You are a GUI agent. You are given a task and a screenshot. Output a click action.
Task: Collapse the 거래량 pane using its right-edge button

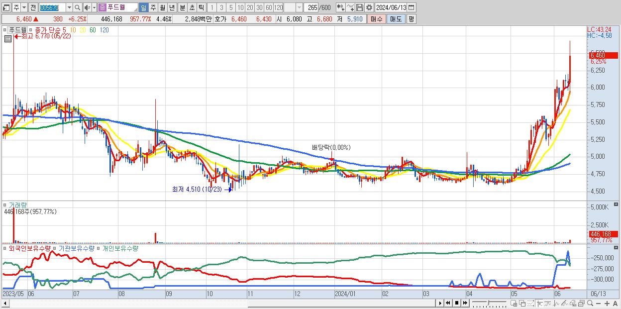coord(616,205)
